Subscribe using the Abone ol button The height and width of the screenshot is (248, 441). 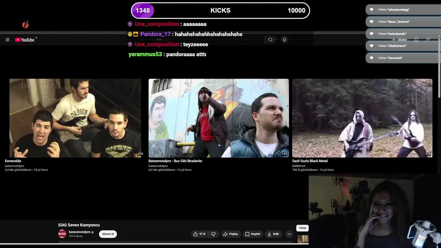click(x=108, y=234)
